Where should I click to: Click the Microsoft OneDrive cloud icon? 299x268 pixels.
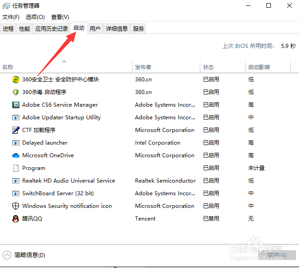16,155
